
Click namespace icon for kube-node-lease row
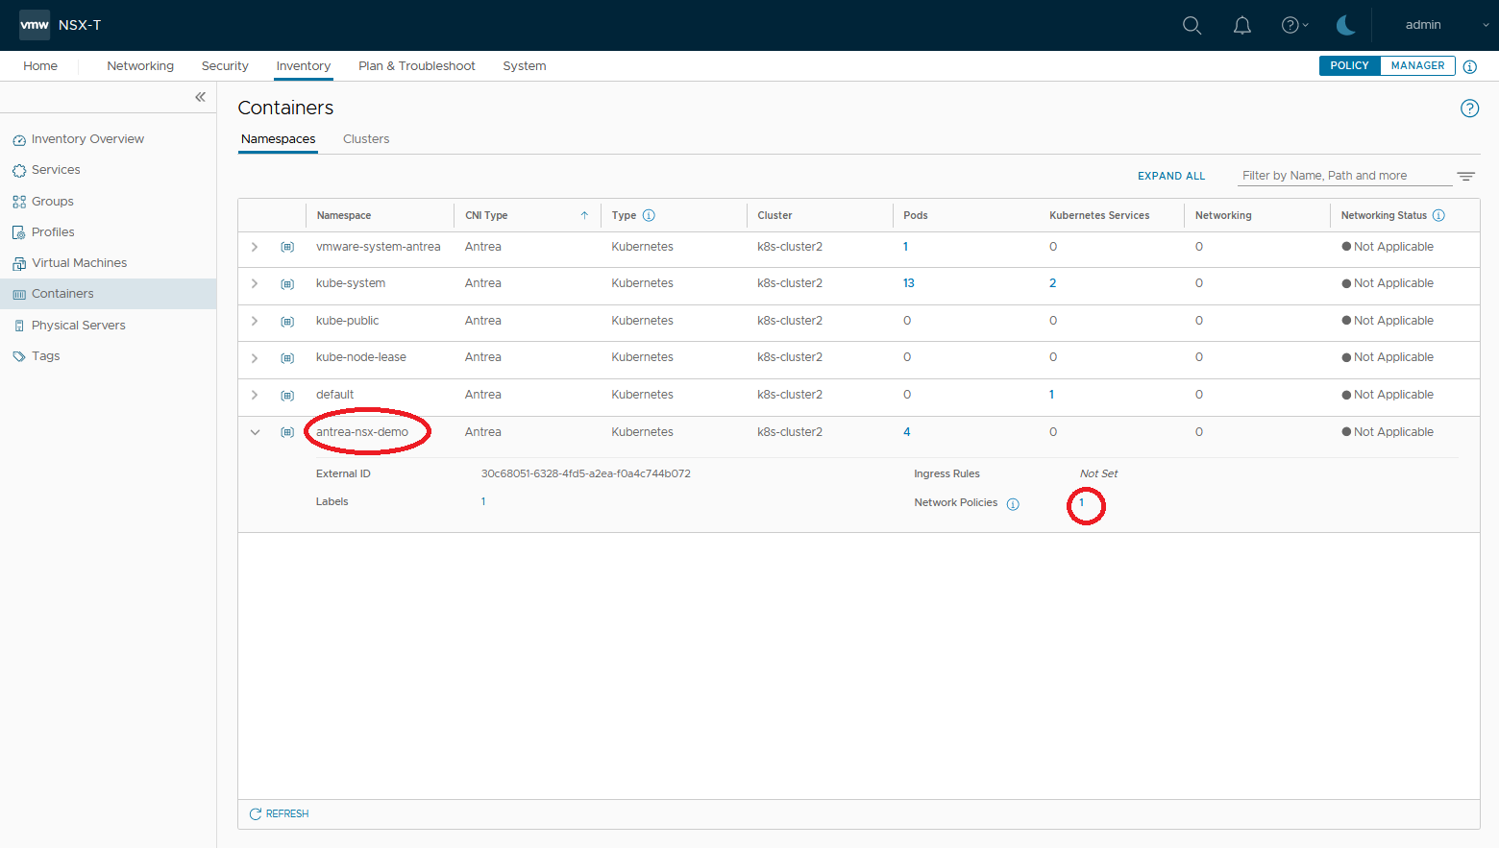[x=287, y=358]
